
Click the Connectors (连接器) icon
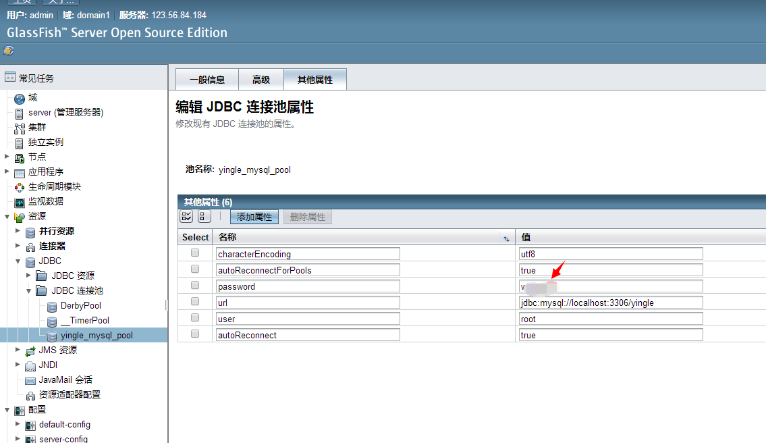click(30, 247)
